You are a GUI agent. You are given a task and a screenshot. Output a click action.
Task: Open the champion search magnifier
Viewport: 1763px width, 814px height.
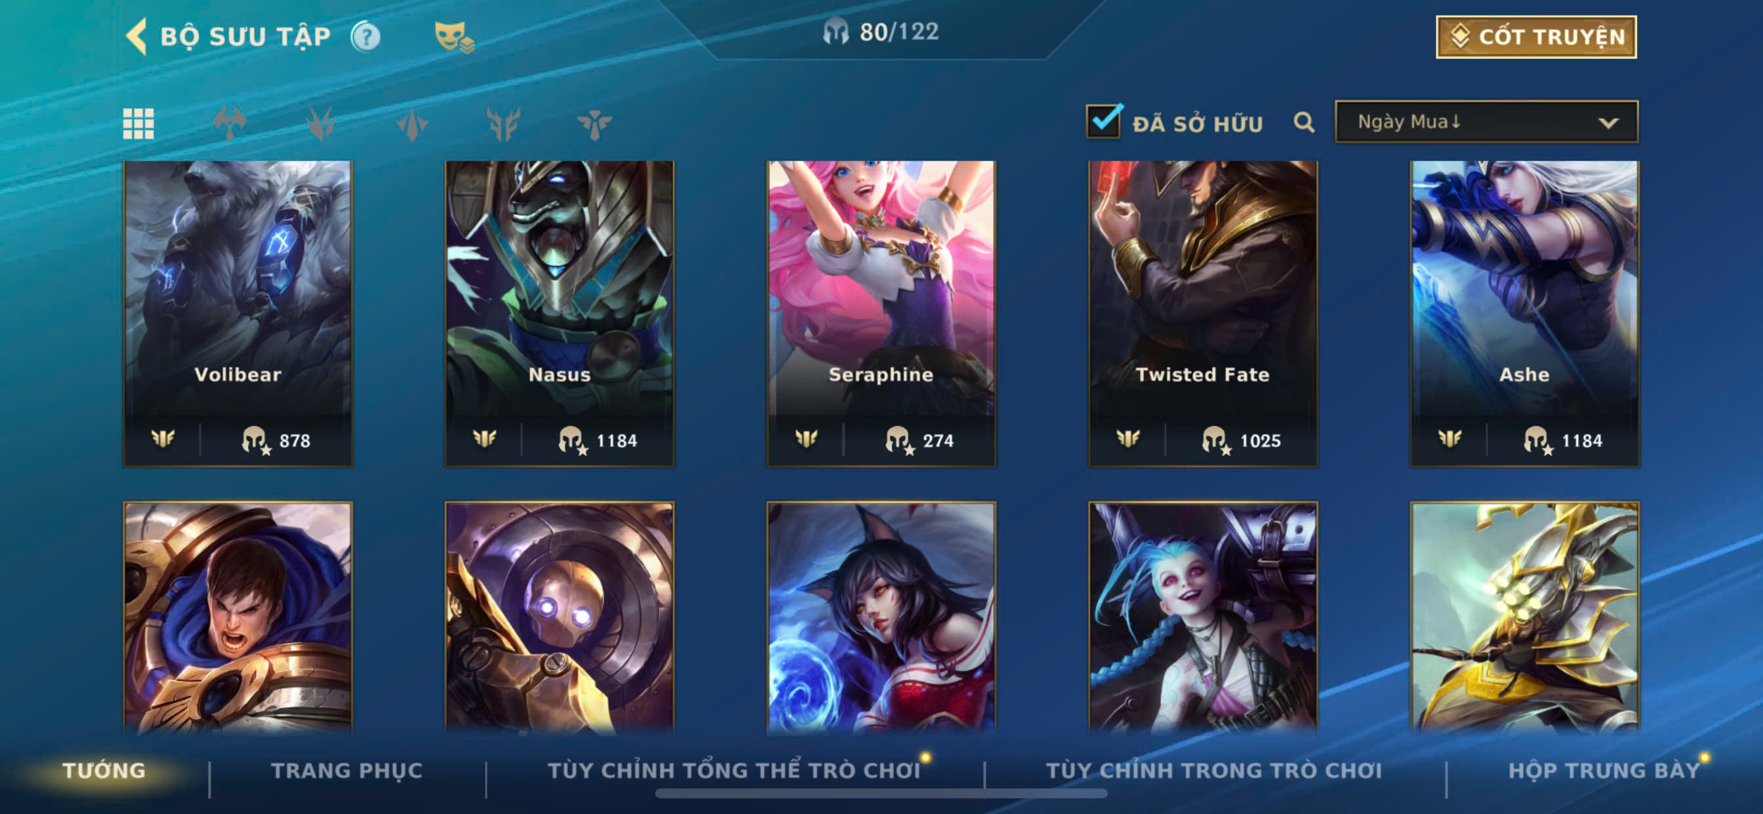click(1304, 123)
